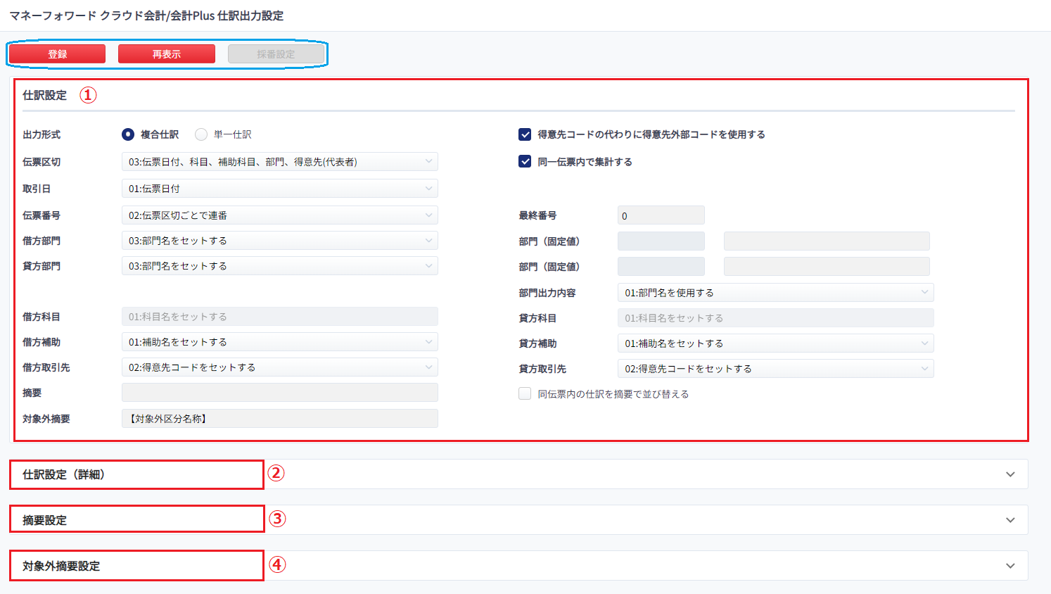
Task: Click the chevron icon on 摘要設定 row
Action: [1010, 520]
